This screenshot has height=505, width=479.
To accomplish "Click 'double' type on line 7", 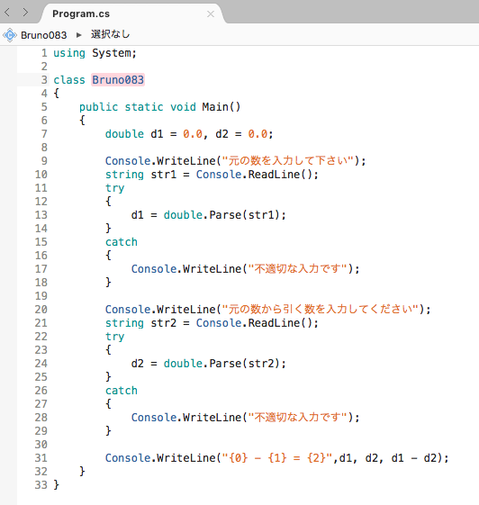I will point(124,134).
